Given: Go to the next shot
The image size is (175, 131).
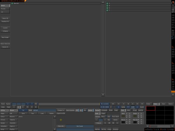Looking at the screenshot, I should pyautogui.click(x=137, y=104).
